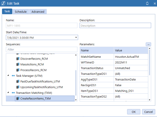This screenshot has width=157, height=117.
Task: Open the parameters ellipsis button
Action: point(148,44)
